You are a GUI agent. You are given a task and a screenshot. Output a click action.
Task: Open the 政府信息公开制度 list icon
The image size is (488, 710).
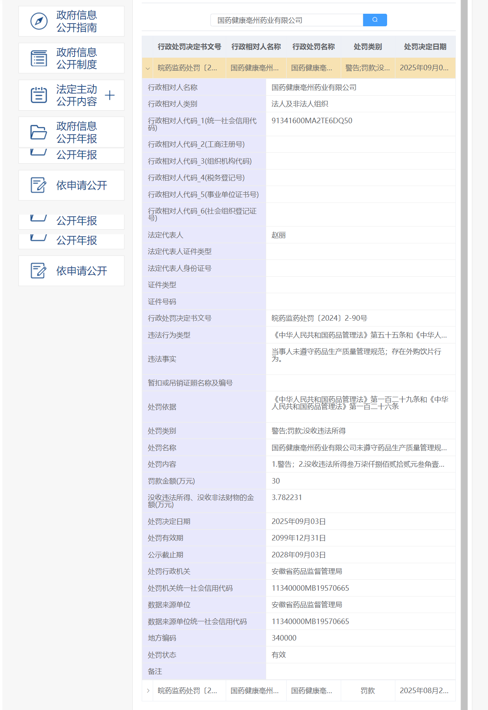(39, 58)
